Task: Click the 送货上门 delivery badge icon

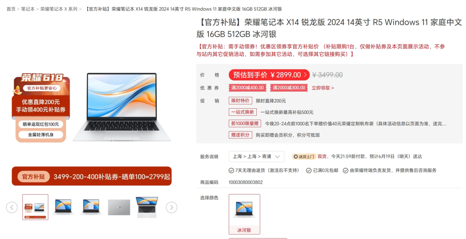Action: 304,156
